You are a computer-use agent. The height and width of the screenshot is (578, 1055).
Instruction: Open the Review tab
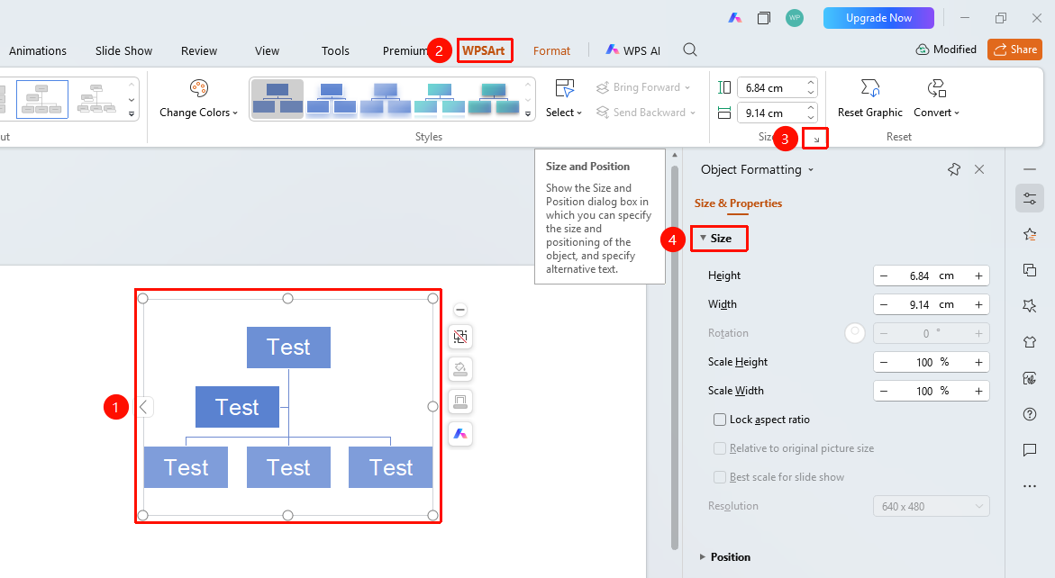(199, 50)
